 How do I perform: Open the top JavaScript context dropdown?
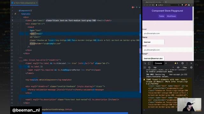tap(164, 67)
